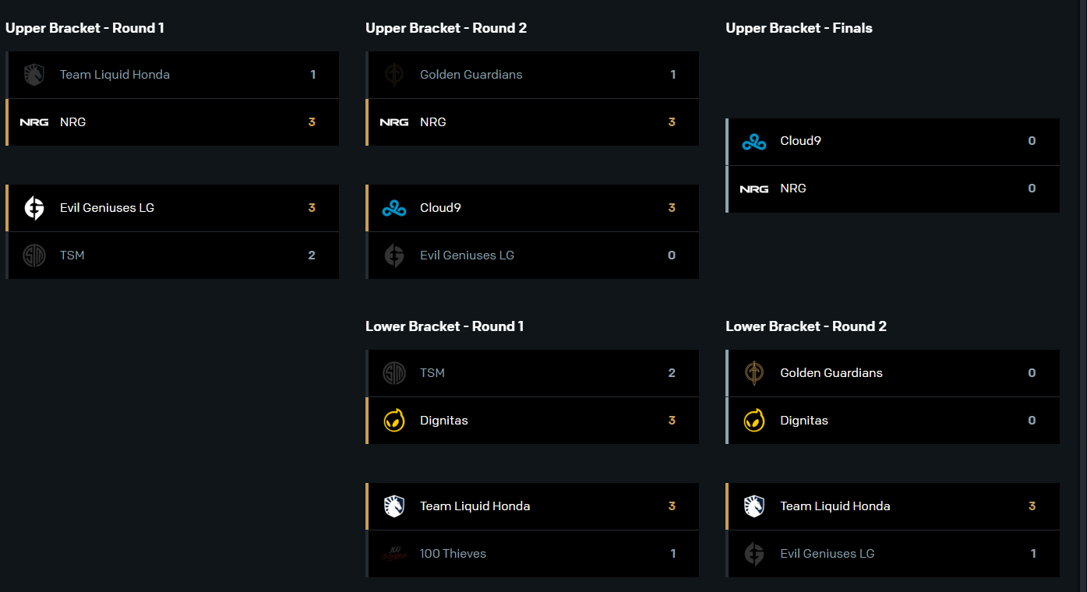Click the Dignitas logo in Lower Bracket Round 1
1087x592 pixels.
click(x=394, y=421)
